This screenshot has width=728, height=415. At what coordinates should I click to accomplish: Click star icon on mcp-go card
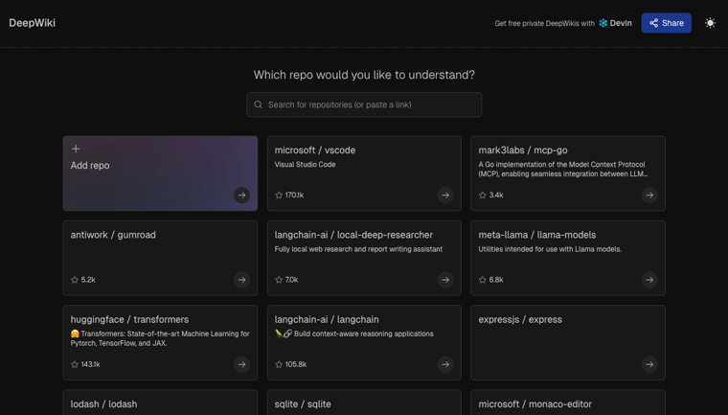click(483, 196)
